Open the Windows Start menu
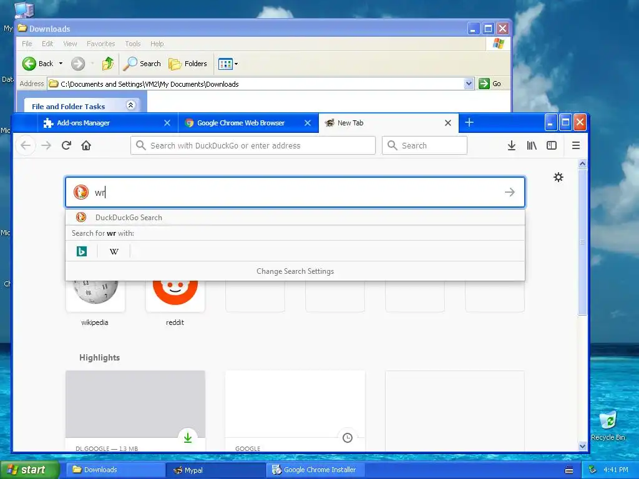This screenshot has height=479, width=639. click(x=29, y=470)
